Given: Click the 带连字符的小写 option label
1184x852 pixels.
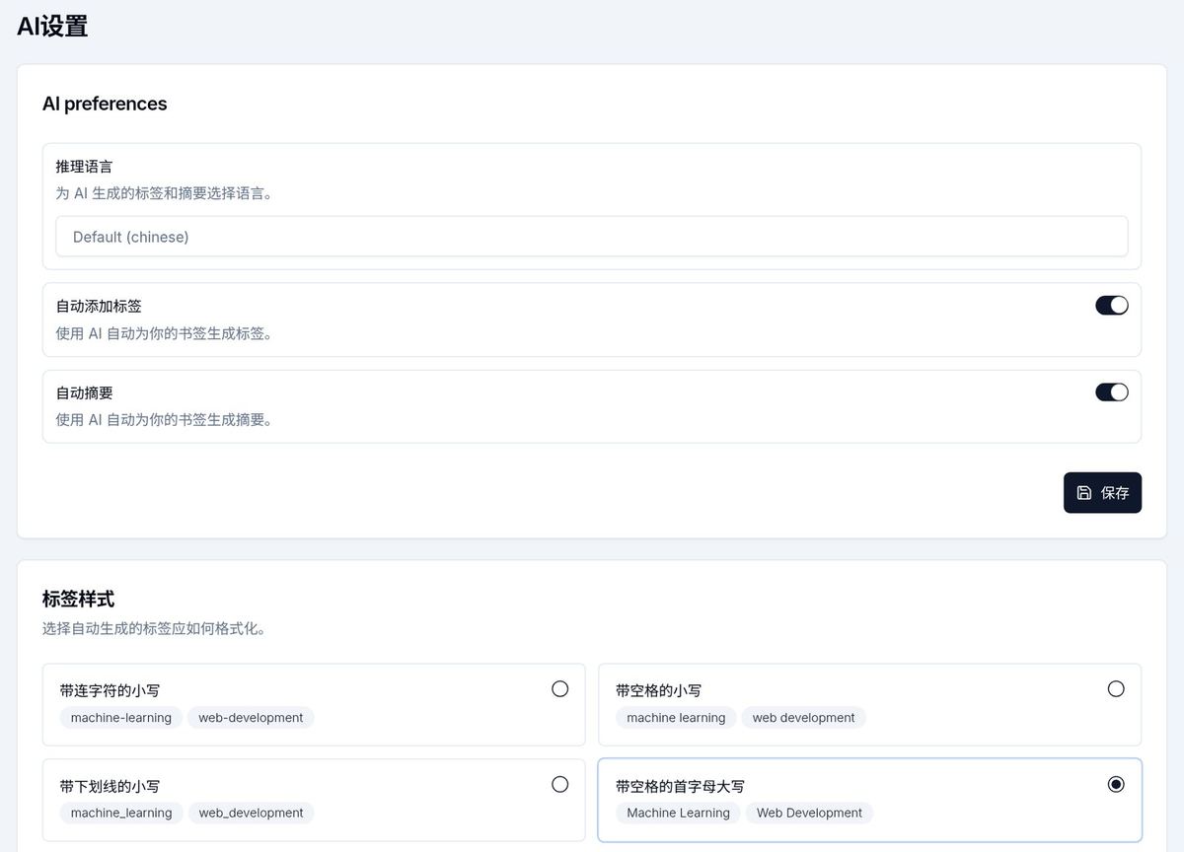Looking at the screenshot, I should coord(110,690).
